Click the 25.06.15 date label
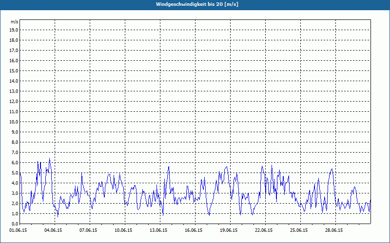The height and width of the screenshot is (243, 390). [x=299, y=230]
